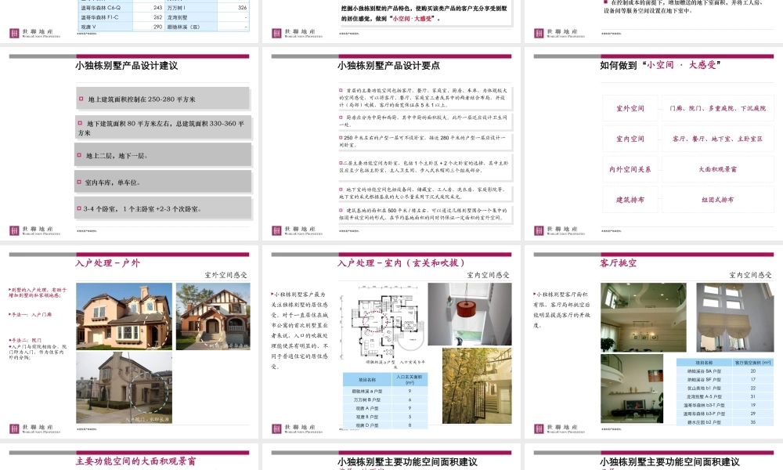Image resolution: width=783 pixels, height=470 pixels.
Task: Click the 内外空间关系 label box
Action: click(630, 169)
